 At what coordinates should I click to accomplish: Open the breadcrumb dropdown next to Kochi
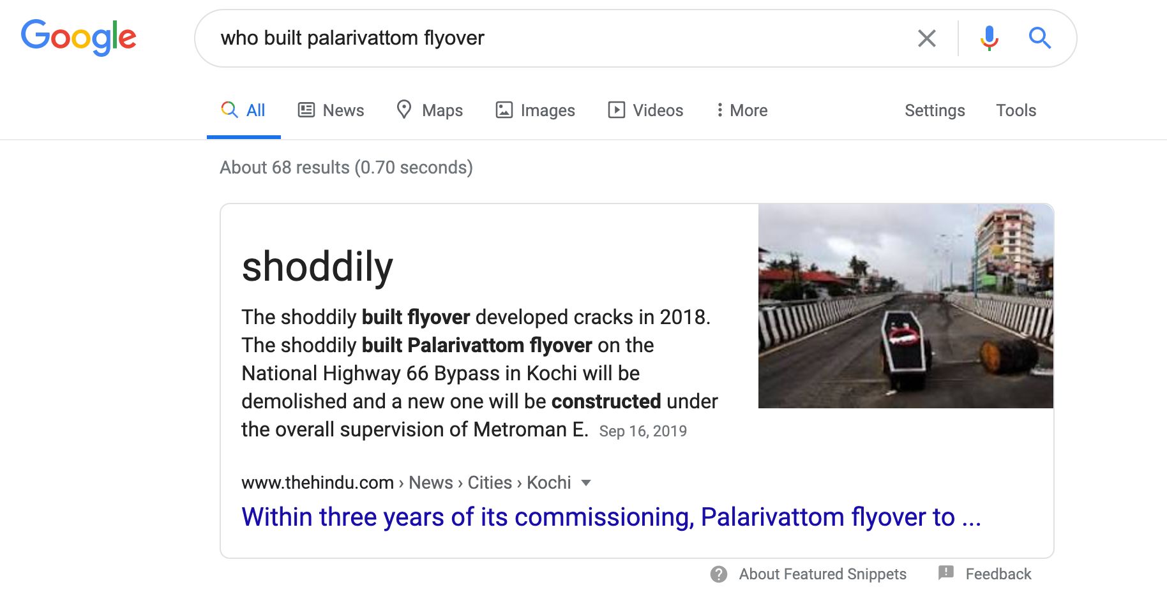[587, 483]
